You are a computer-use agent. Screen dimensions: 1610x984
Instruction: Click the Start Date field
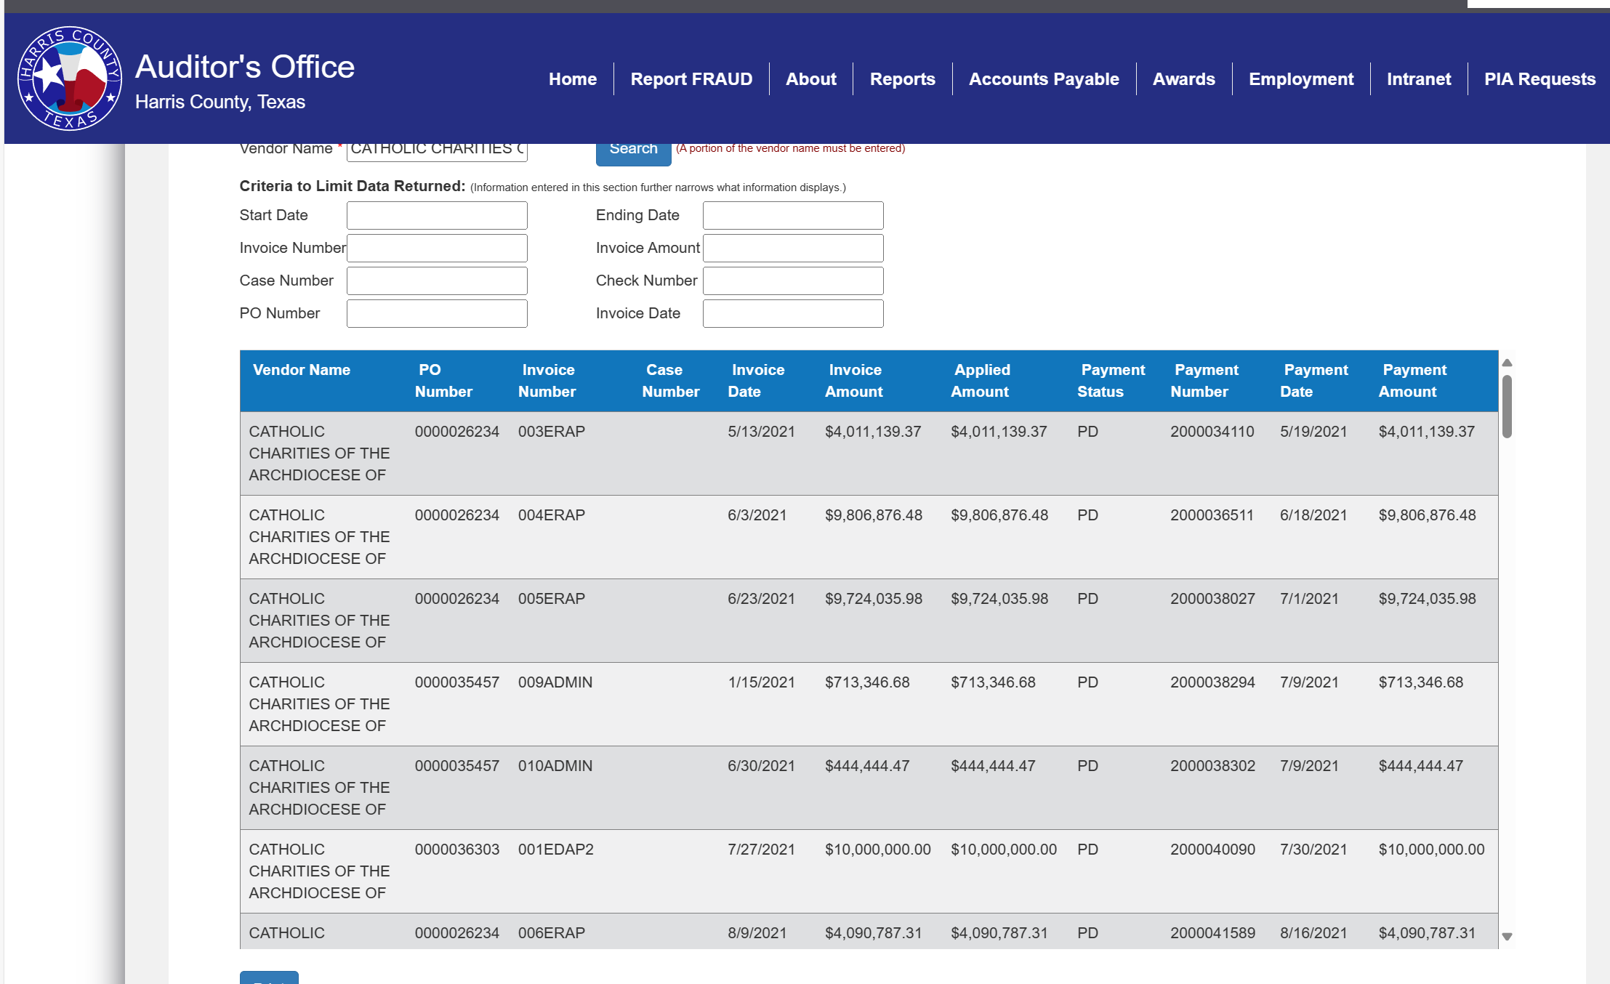[437, 215]
